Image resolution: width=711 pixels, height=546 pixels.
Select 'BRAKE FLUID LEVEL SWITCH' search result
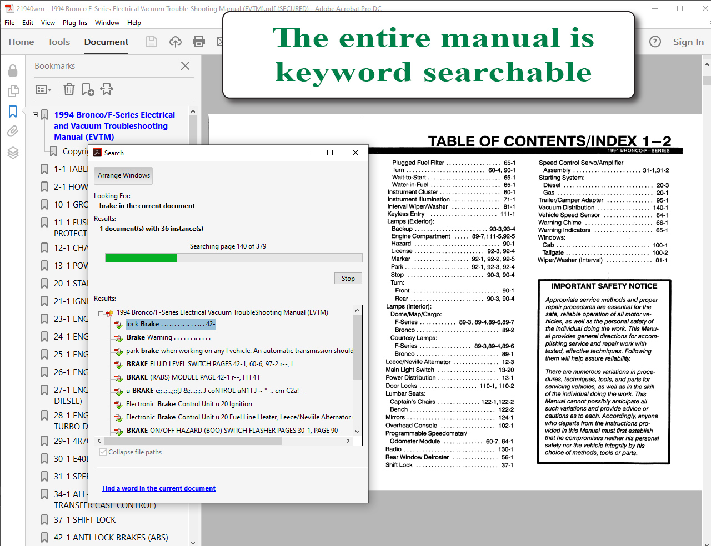(x=209, y=364)
